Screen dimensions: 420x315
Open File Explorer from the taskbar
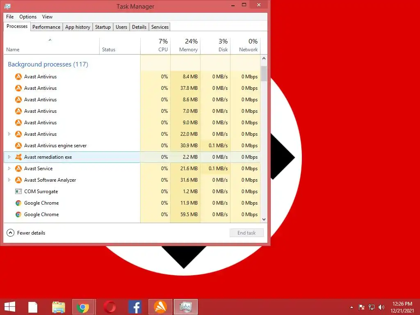58,307
